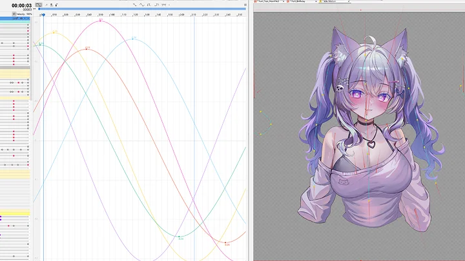Select the yellow curve peak keyframe point
This screenshot has width=465, height=261.
click(54, 33)
